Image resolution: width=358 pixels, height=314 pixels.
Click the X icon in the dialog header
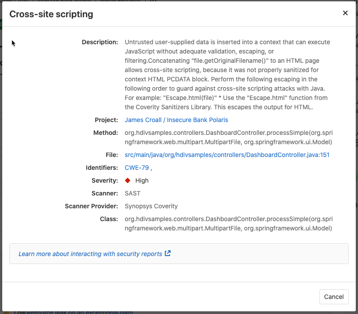[x=345, y=13]
